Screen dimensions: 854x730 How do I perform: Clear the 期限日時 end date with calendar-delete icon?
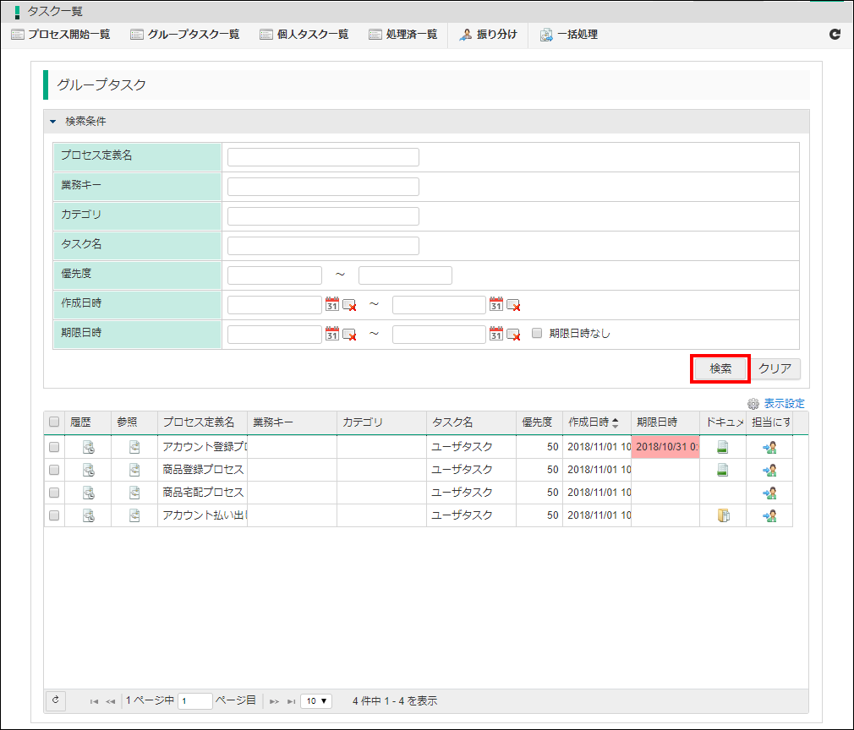pyautogui.click(x=513, y=335)
